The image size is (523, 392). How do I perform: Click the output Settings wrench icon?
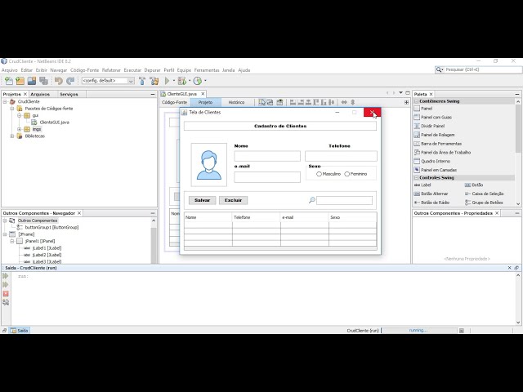coord(6,302)
